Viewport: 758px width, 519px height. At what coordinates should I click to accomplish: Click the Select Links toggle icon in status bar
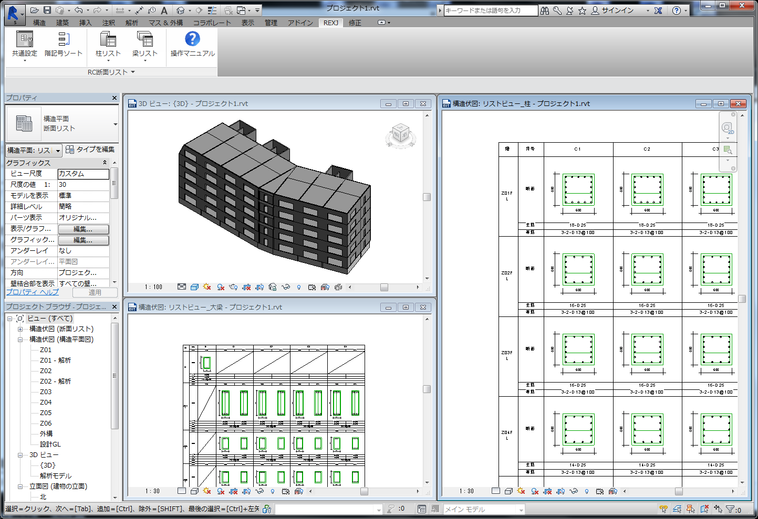tap(663, 509)
